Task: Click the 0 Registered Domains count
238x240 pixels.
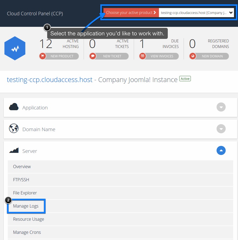Action: [x=192, y=44]
